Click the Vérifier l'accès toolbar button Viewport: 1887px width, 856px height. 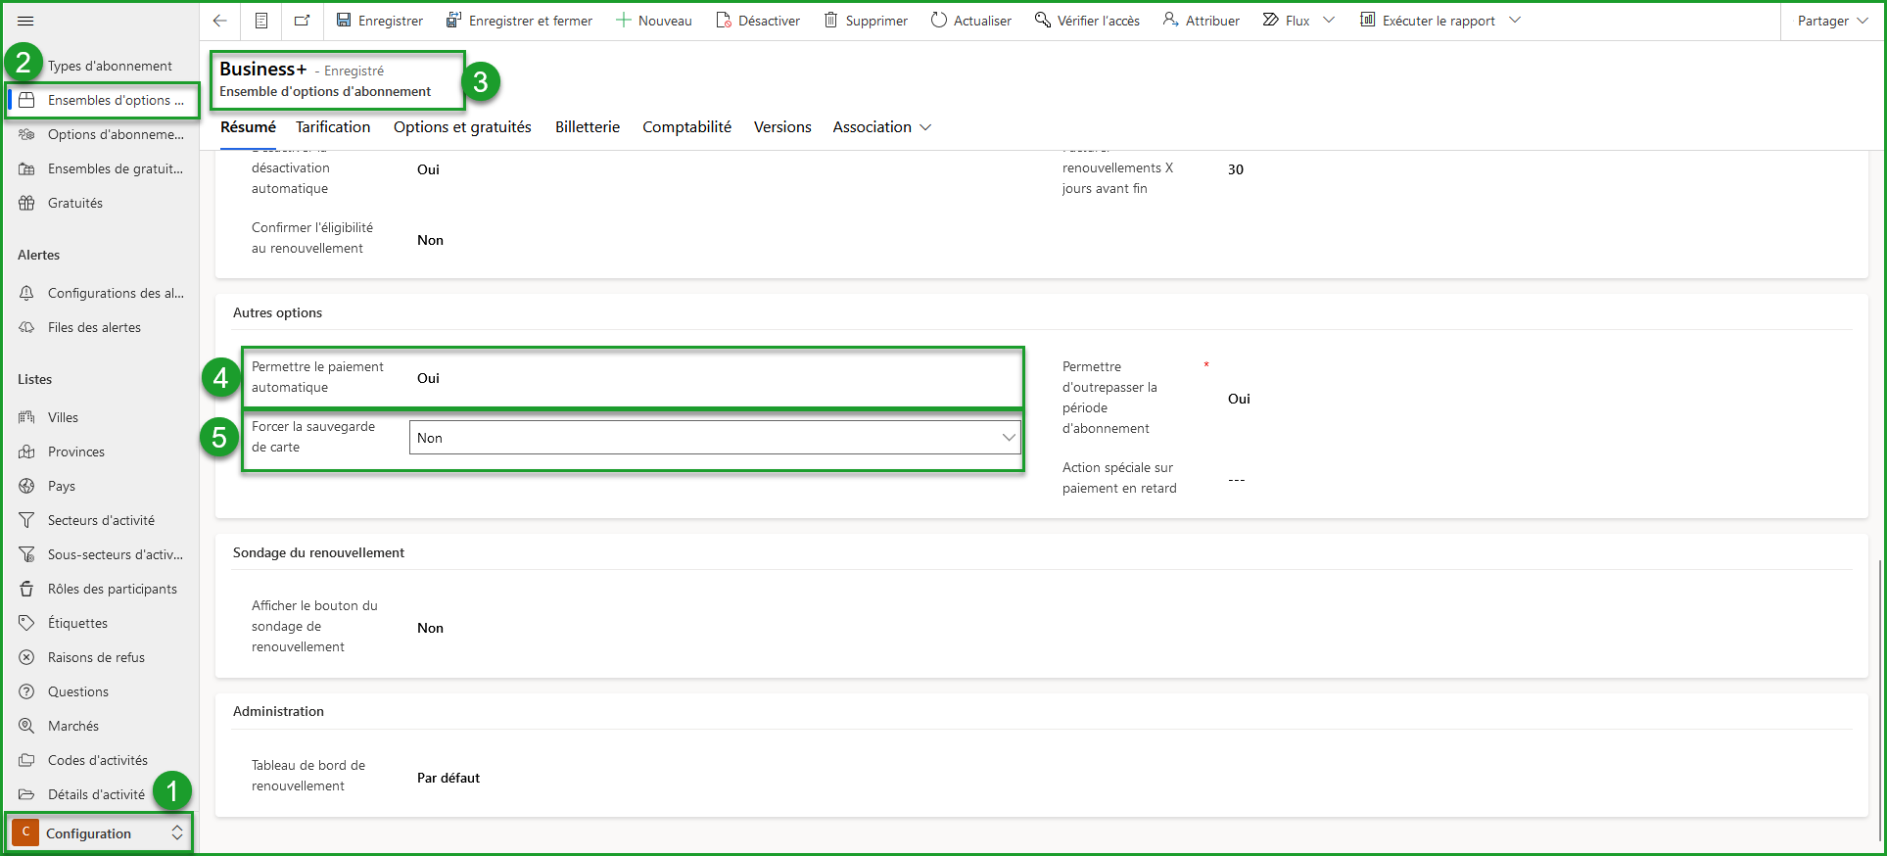click(1087, 21)
